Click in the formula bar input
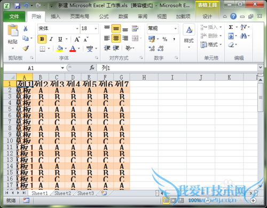 pos(177,68)
